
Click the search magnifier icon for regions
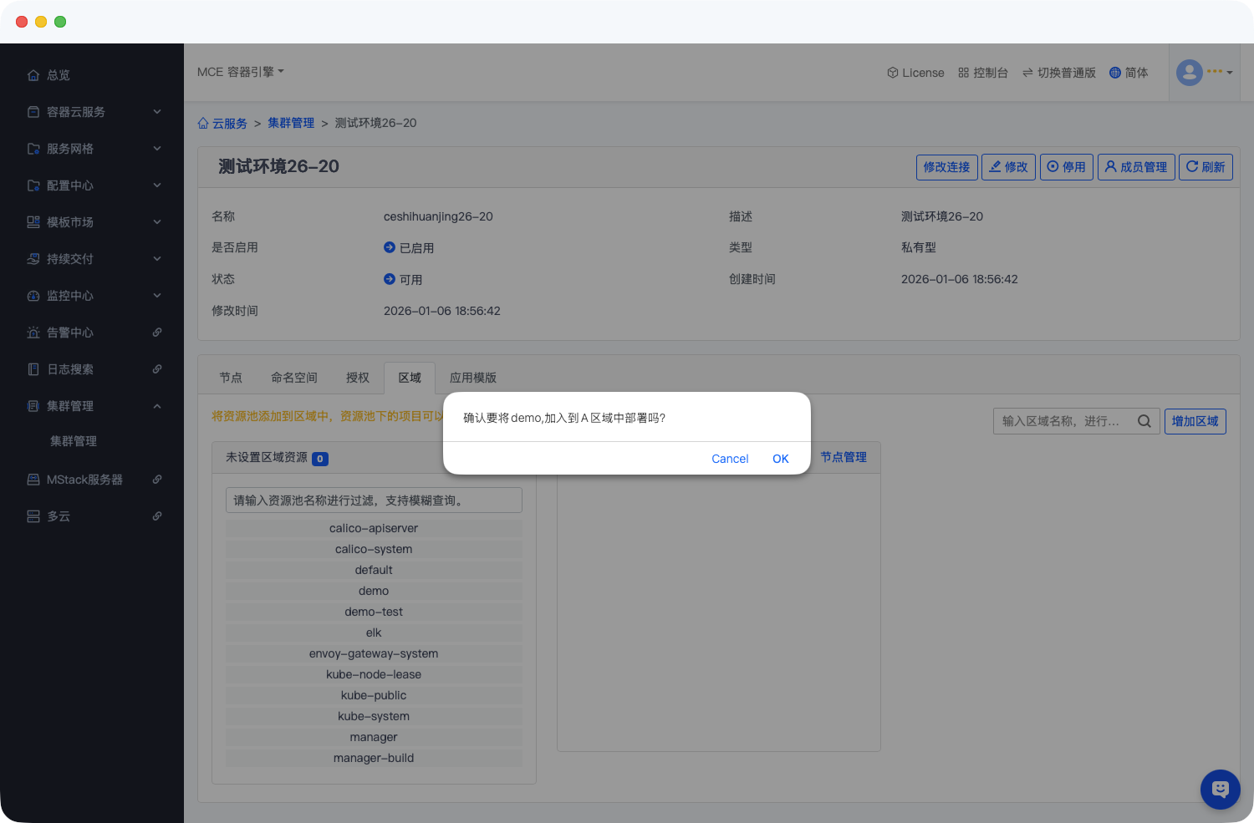tap(1144, 421)
